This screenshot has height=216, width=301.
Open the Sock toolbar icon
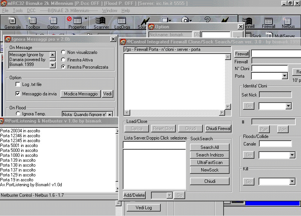(254, 35)
